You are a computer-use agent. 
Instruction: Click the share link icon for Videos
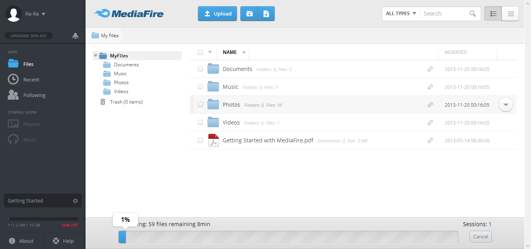(430, 123)
